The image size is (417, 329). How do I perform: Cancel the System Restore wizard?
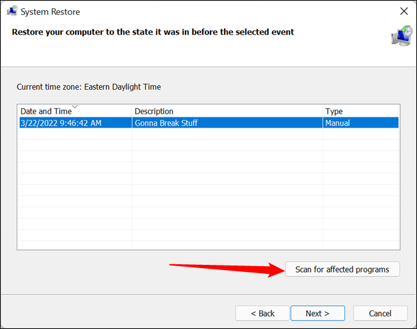coord(380,314)
